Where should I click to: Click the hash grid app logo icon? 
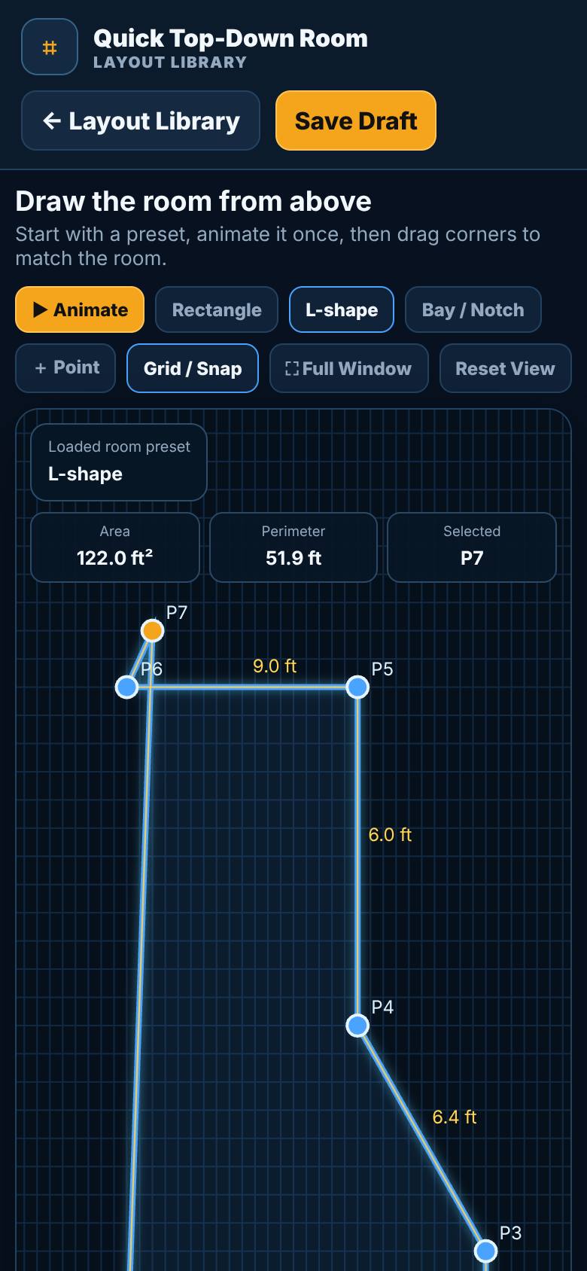[x=50, y=47]
